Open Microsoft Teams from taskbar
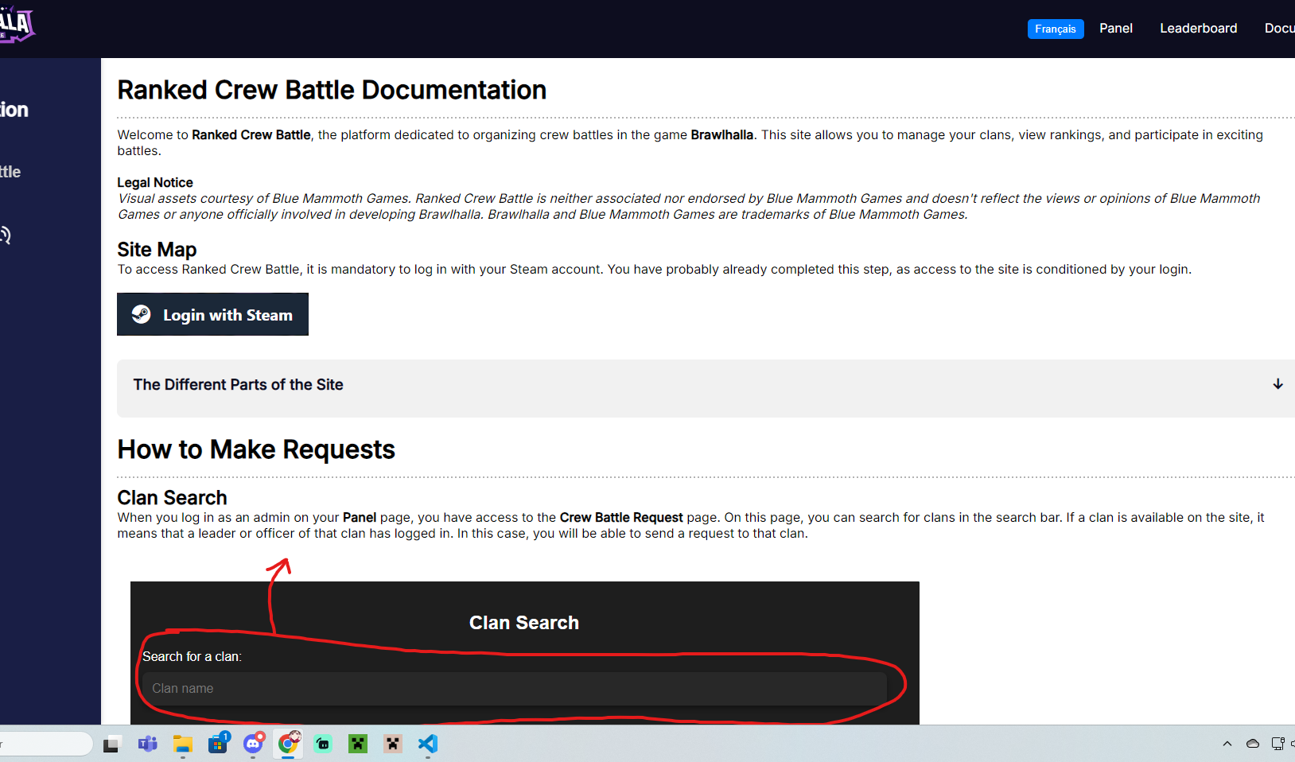The width and height of the screenshot is (1295, 762). (147, 744)
